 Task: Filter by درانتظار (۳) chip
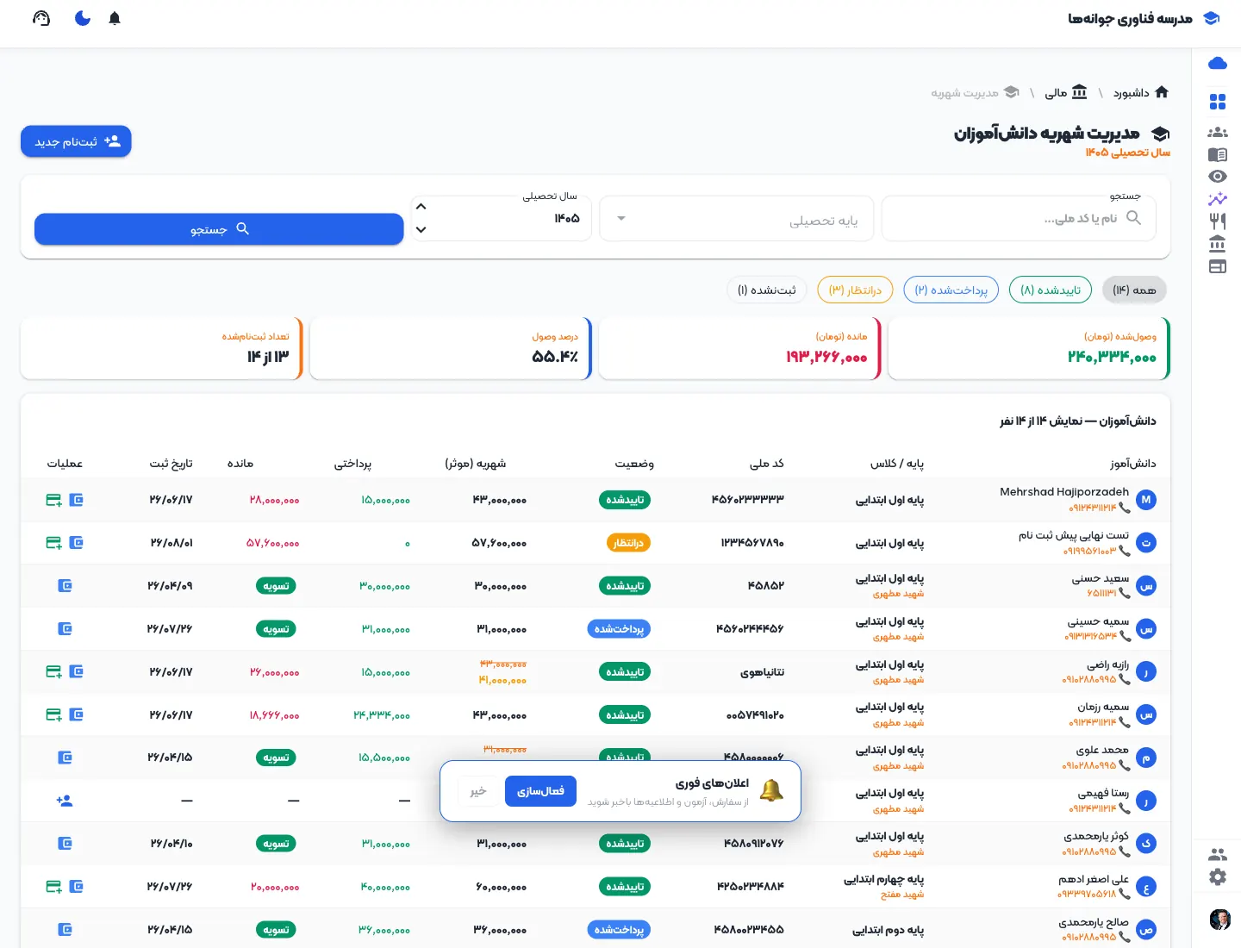(x=855, y=290)
